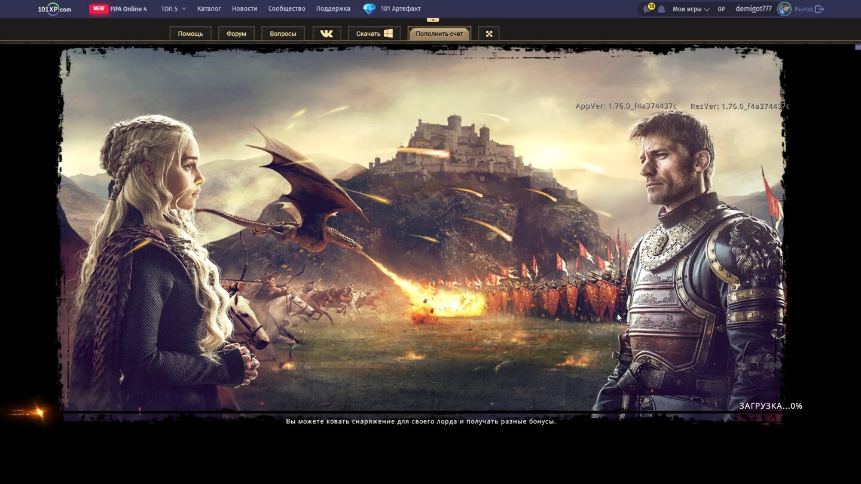Open the Каталог menu item
Image resolution: width=861 pixels, height=484 pixels.
209,9
